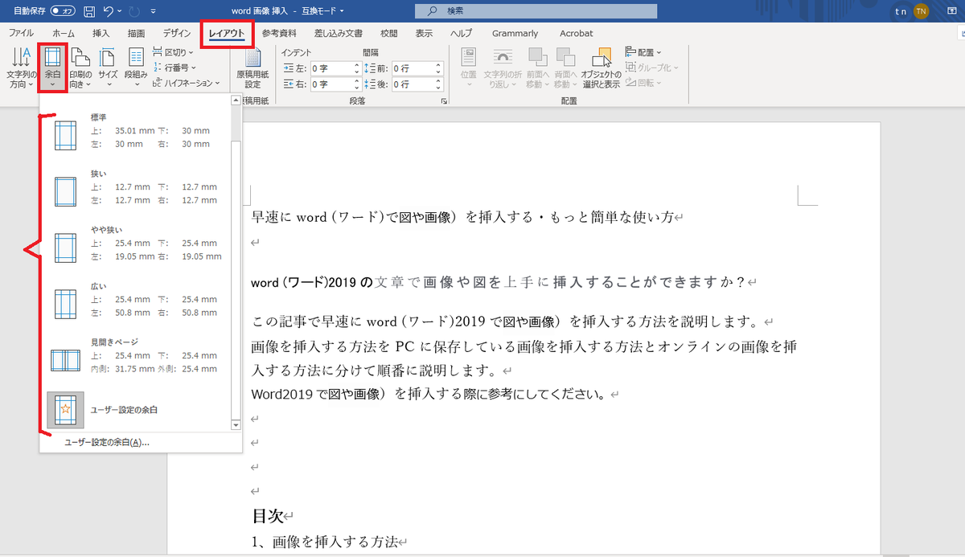Open Customize Quick Access Toolbar dropdown
Image resolution: width=965 pixels, height=557 pixels.
coord(154,11)
